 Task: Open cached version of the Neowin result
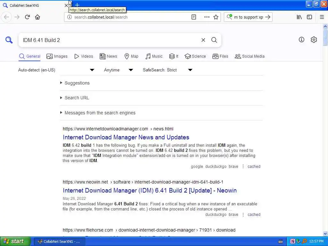[x=254, y=214]
